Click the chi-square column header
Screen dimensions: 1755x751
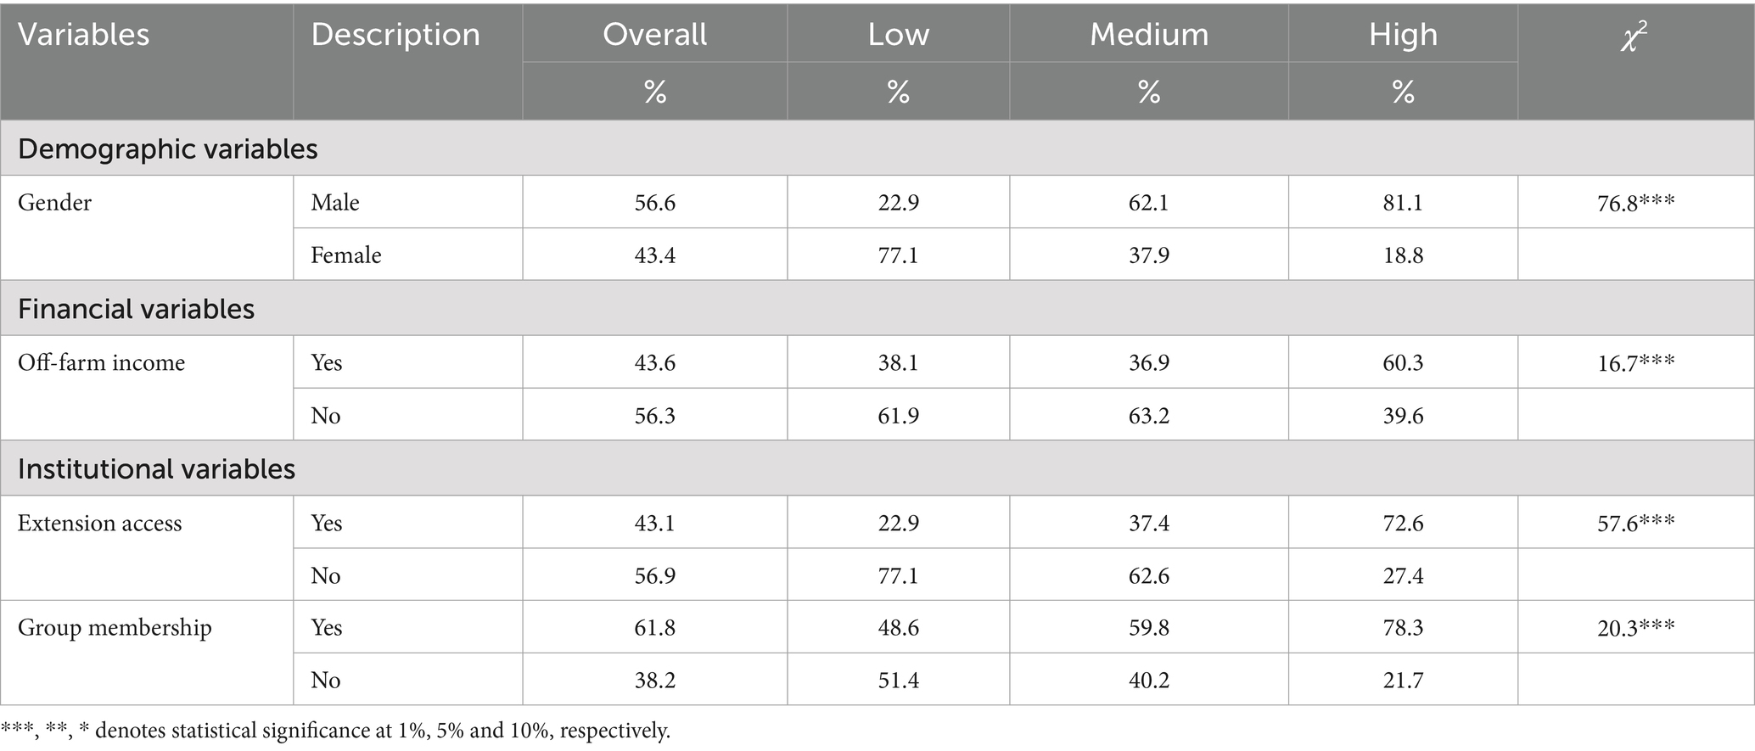[x=1634, y=38]
